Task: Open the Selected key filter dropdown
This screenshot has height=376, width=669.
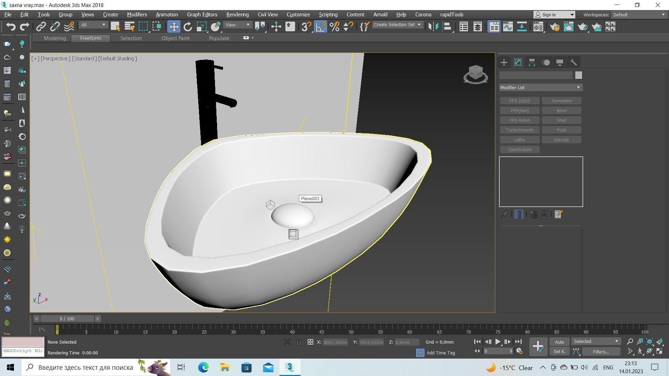Action: [596, 342]
